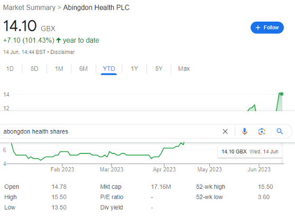This screenshot has height=219, width=295.
Task: Select the 6M time range
Action: 84,69
